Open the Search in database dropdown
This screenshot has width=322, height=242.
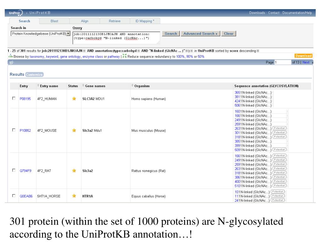41,33
